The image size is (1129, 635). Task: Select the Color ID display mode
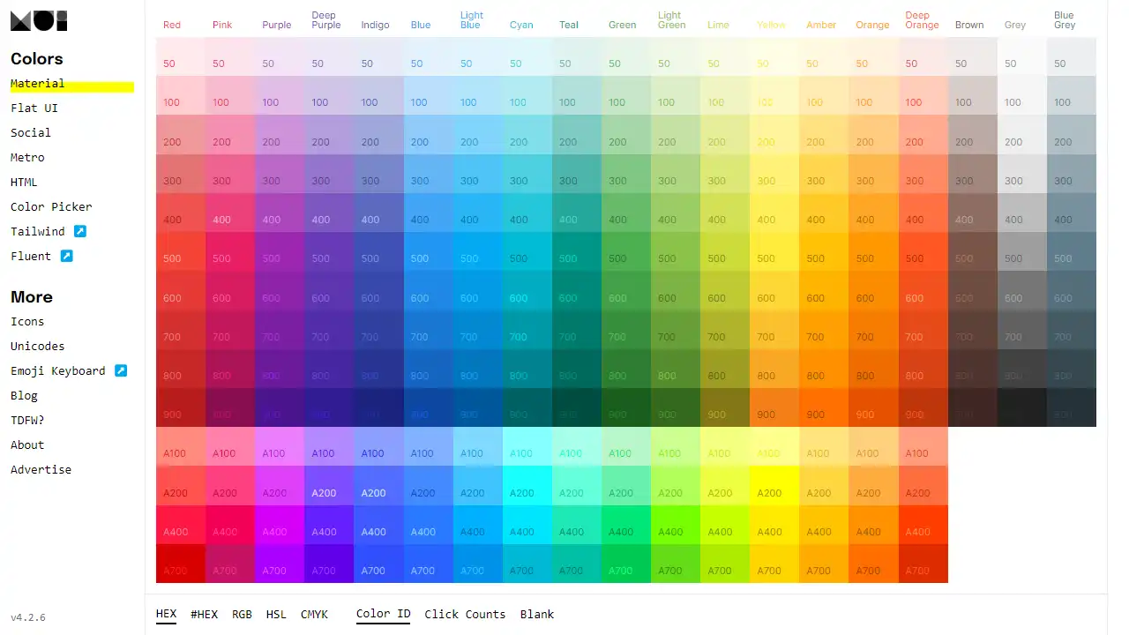[x=383, y=614]
